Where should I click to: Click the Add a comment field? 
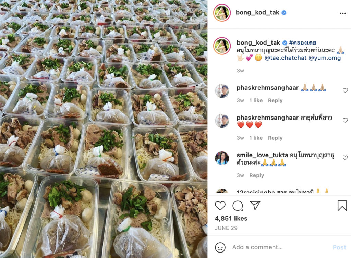[x=281, y=247]
